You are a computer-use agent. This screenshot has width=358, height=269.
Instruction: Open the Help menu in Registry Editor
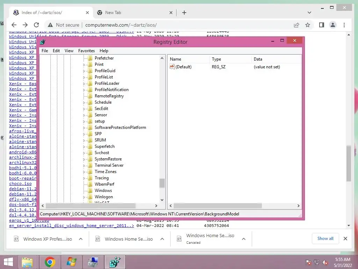(104, 51)
